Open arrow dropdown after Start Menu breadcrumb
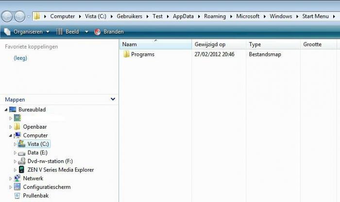This screenshot has height=202, width=340. point(334,17)
